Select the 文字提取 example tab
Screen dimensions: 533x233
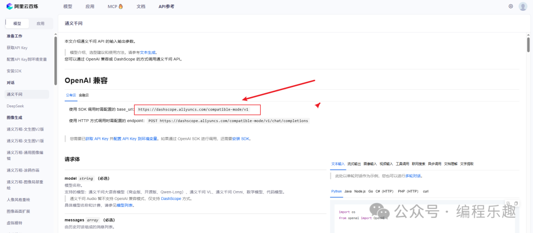(467, 164)
